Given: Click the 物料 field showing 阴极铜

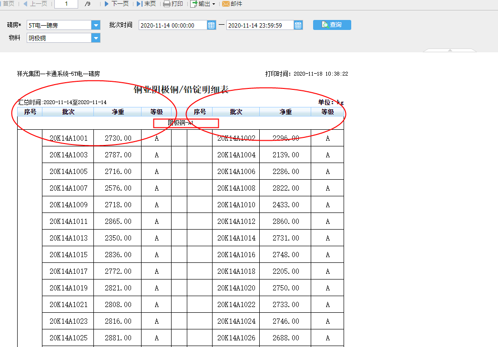Looking at the screenshot, I should click(59, 38).
